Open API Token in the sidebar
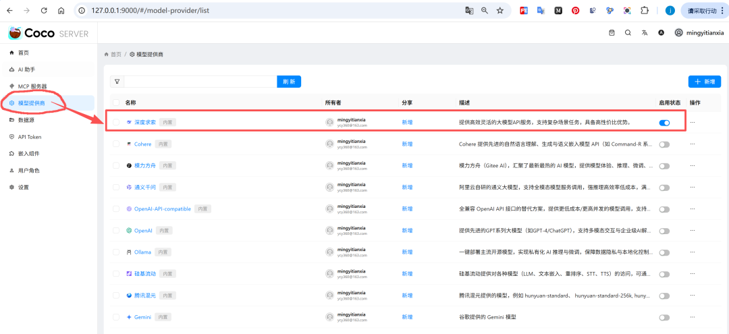The width and height of the screenshot is (729, 334). coord(29,137)
